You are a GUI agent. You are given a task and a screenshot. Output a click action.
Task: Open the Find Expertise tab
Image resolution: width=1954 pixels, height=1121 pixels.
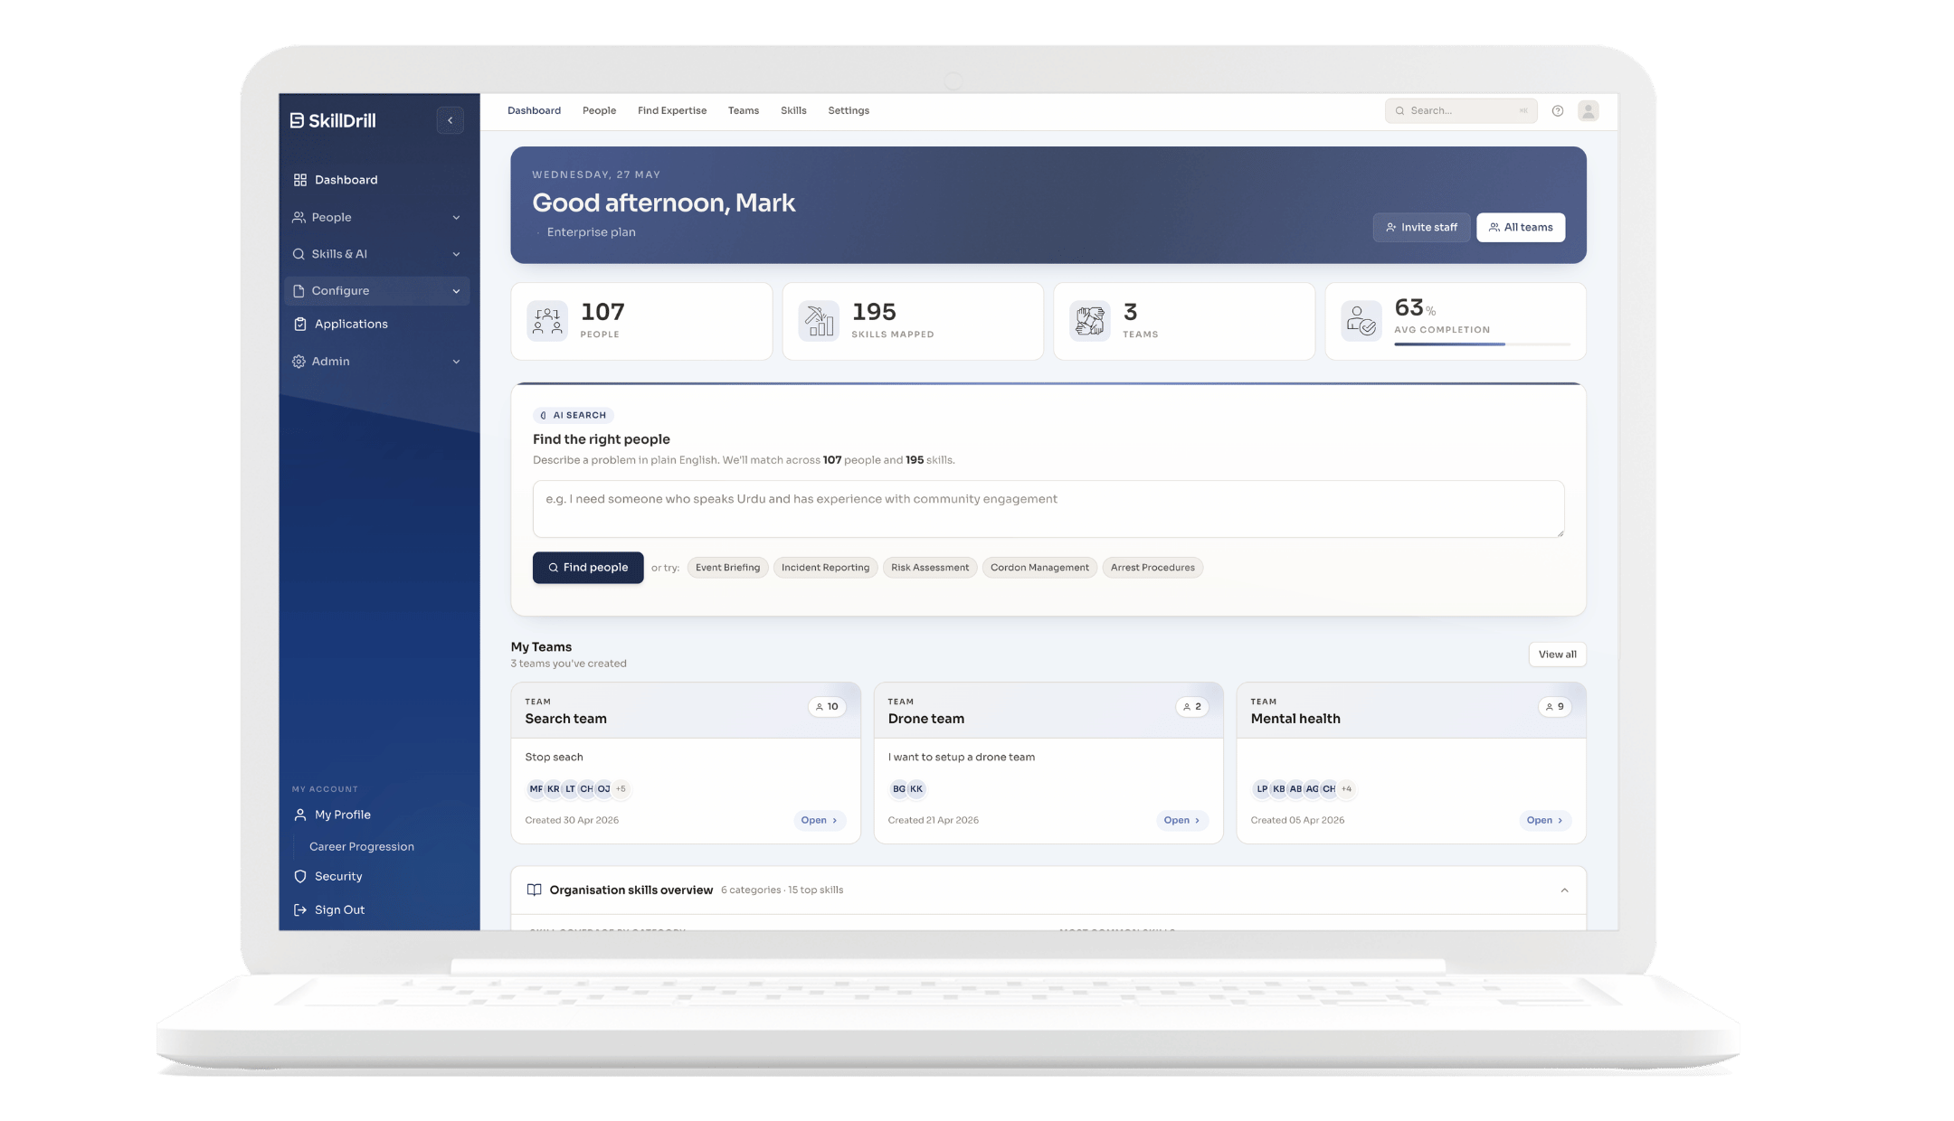pyautogui.click(x=672, y=110)
